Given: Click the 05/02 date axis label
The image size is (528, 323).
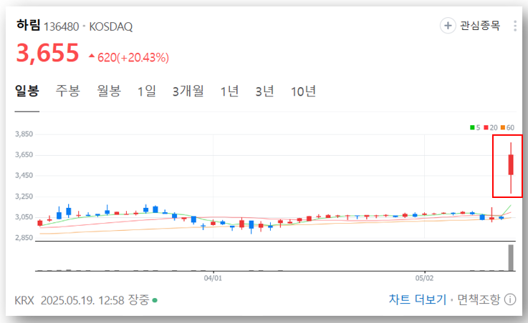Looking at the screenshot, I should click(x=424, y=278).
